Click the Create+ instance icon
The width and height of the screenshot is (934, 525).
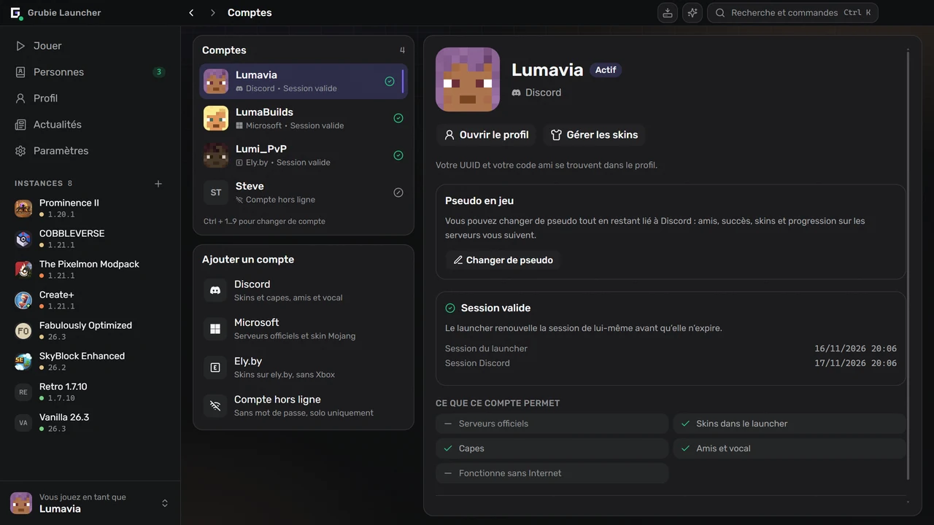(x=23, y=300)
